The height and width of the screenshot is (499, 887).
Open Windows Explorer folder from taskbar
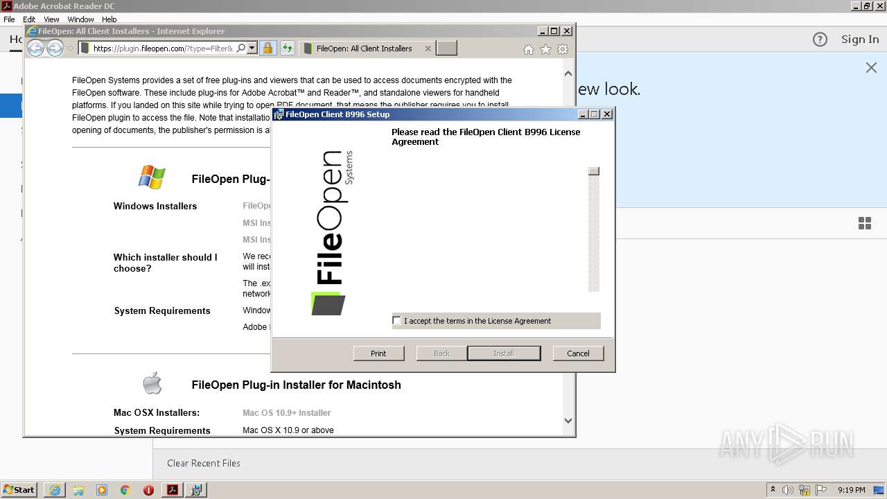click(78, 490)
